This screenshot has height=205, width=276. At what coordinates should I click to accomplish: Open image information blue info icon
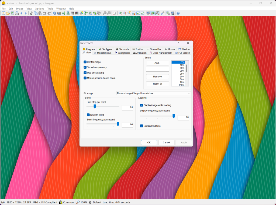click(55, 13)
